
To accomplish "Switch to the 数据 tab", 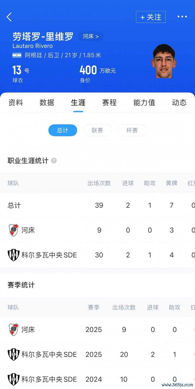I will pos(47,103).
